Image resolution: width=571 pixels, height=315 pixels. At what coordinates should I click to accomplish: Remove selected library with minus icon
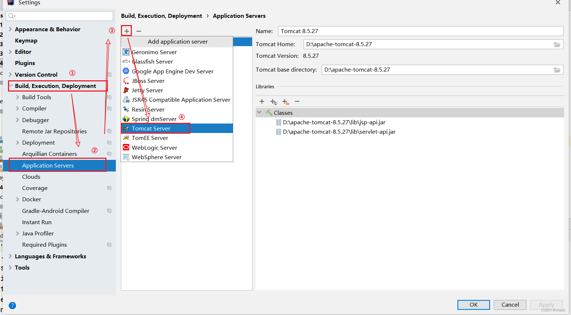(297, 101)
